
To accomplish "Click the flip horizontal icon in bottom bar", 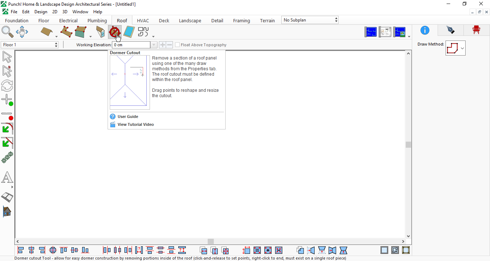I will [x=311, y=250].
